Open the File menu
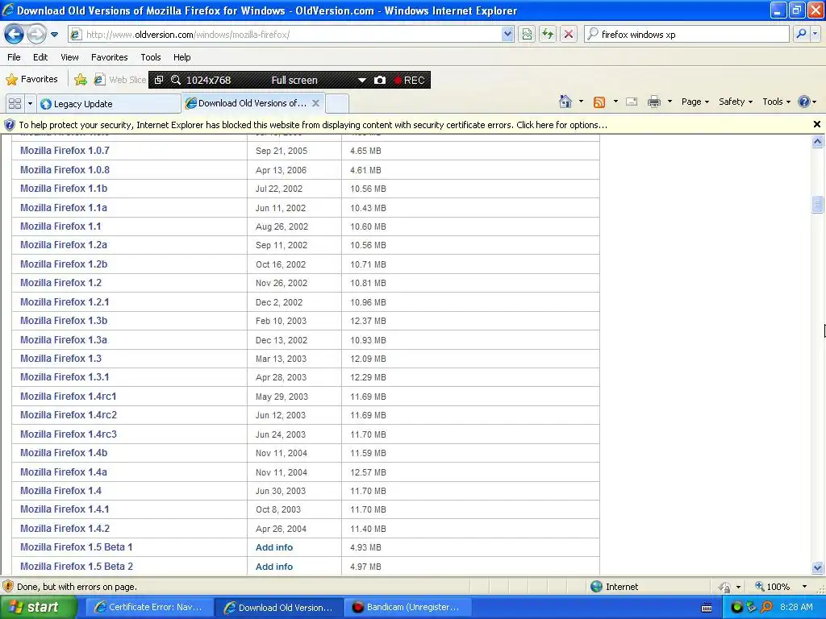 pyautogui.click(x=15, y=57)
